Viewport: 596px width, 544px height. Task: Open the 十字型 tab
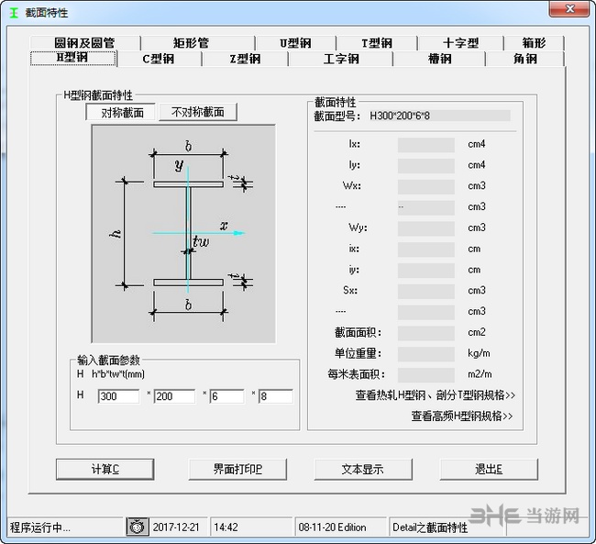click(x=460, y=42)
